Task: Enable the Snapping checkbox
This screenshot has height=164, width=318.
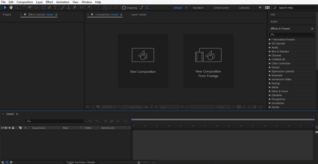Action: (124, 8)
